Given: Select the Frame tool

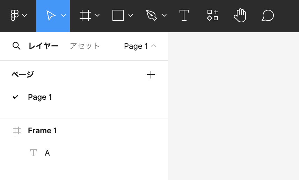Looking at the screenshot, I should 85,15.
